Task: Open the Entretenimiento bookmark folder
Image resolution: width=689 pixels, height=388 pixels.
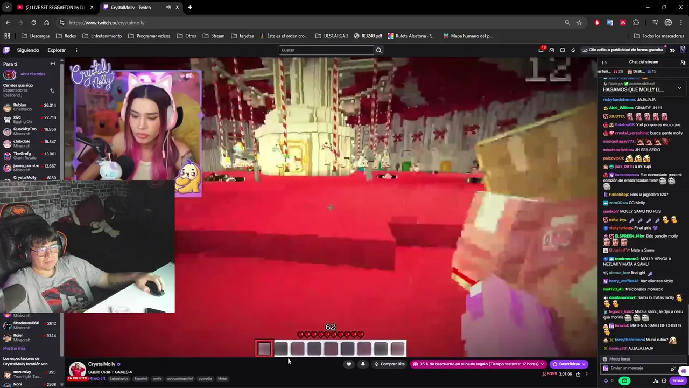Action: click(x=102, y=36)
